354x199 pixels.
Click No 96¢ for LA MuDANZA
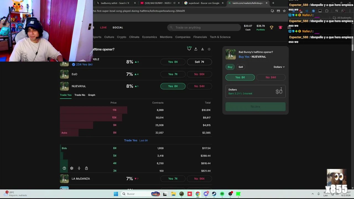click(x=199, y=179)
